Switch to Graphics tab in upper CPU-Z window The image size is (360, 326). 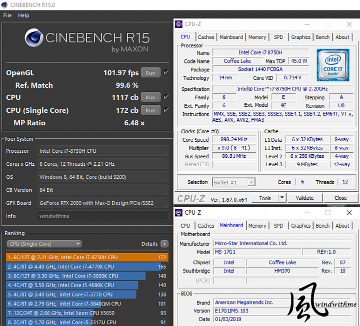pyautogui.click(x=301, y=37)
